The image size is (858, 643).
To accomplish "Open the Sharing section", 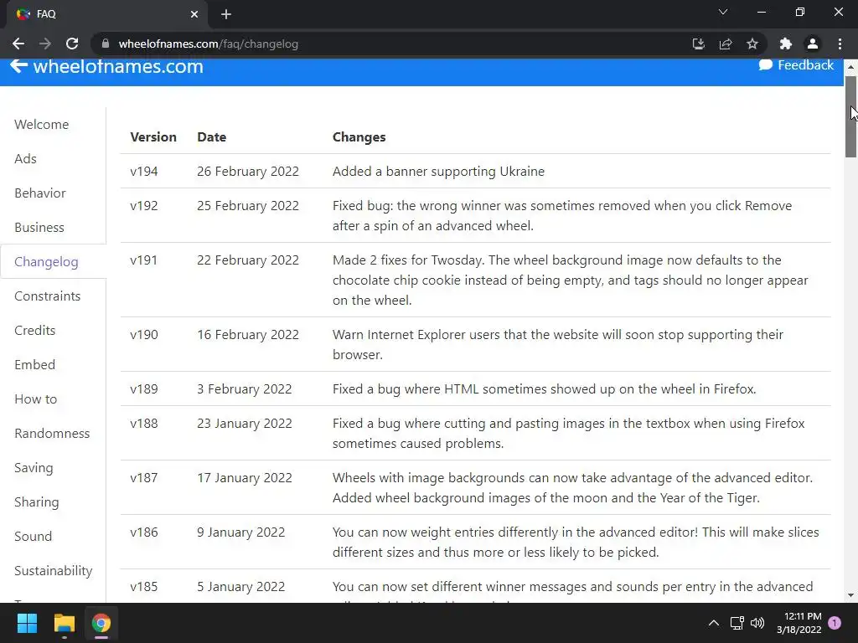I will point(37,502).
